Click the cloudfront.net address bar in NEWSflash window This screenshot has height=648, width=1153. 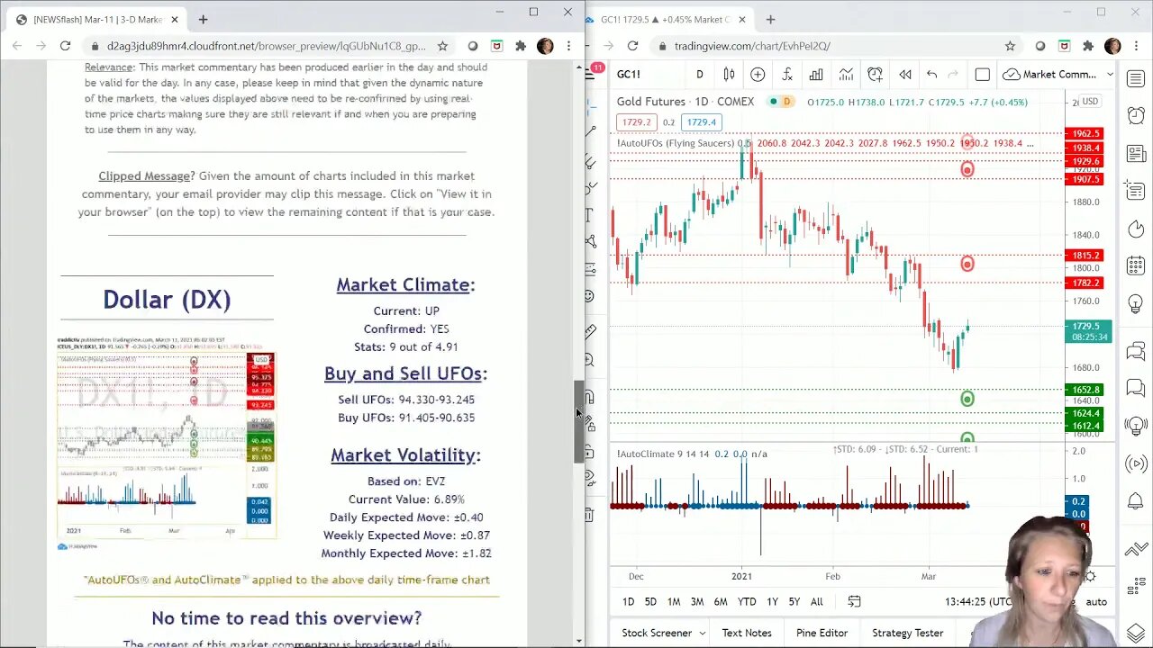pyautogui.click(x=267, y=46)
